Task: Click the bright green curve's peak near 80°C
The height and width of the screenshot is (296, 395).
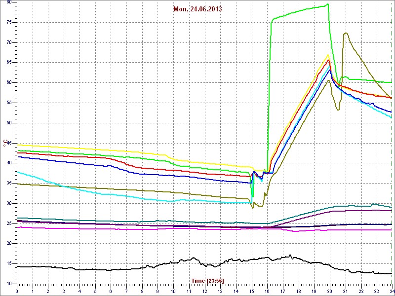Action: tap(328, 4)
